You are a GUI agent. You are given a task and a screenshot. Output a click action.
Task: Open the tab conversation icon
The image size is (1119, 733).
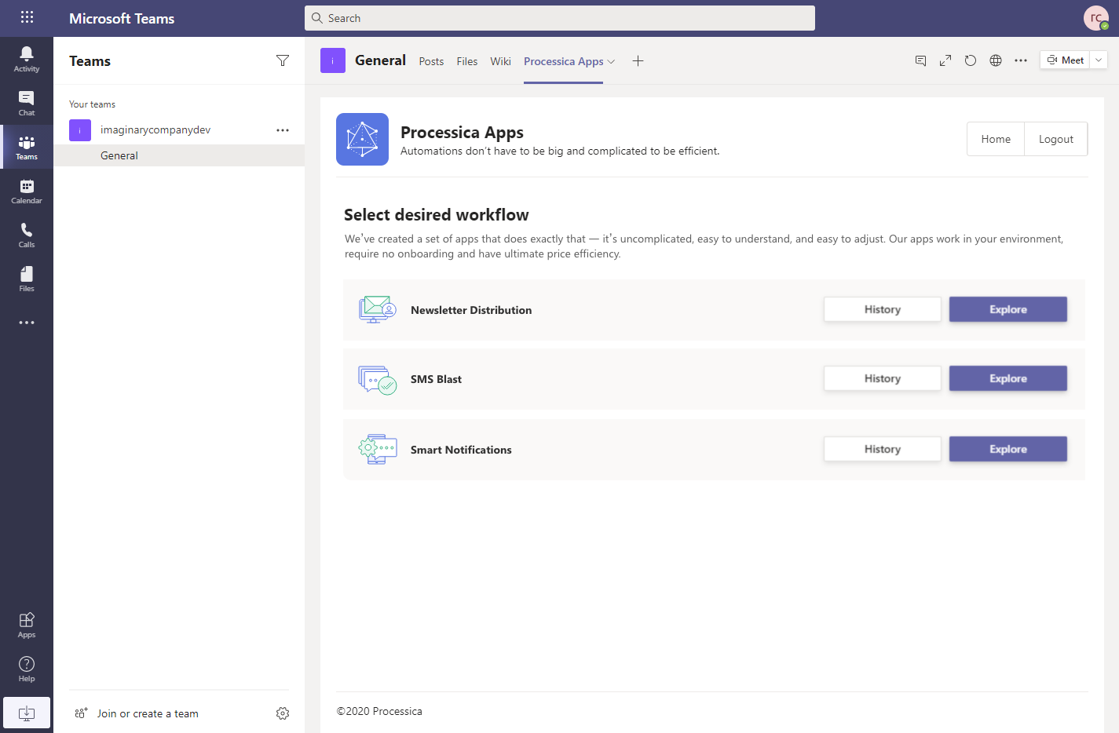[920, 60]
